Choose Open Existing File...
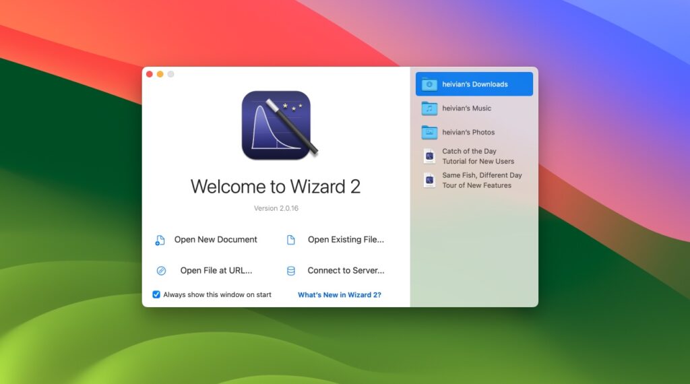Image resolution: width=690 pixels, height=384 pixels. pyautogui.click(x=346, y=240)
